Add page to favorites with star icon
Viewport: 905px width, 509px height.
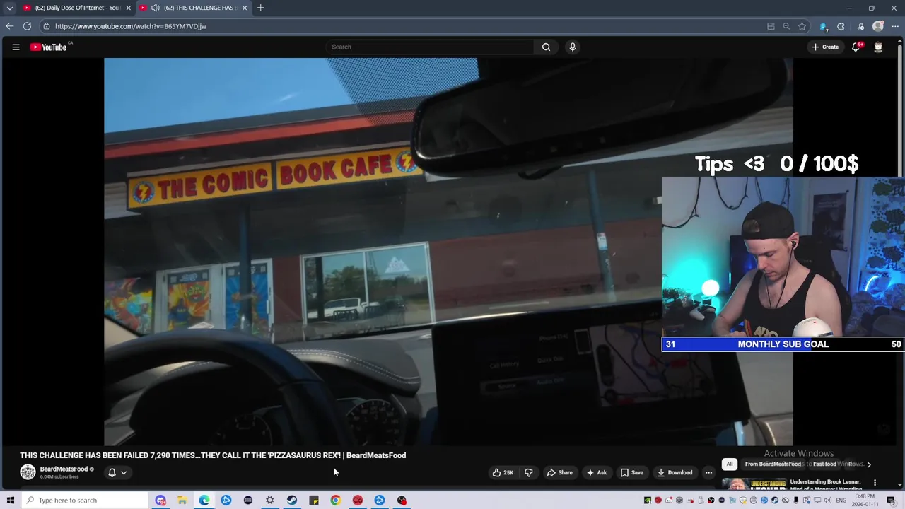pos(802,26)
